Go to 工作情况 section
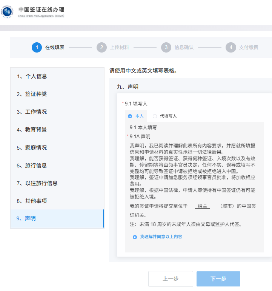 [x=32, y=112]
